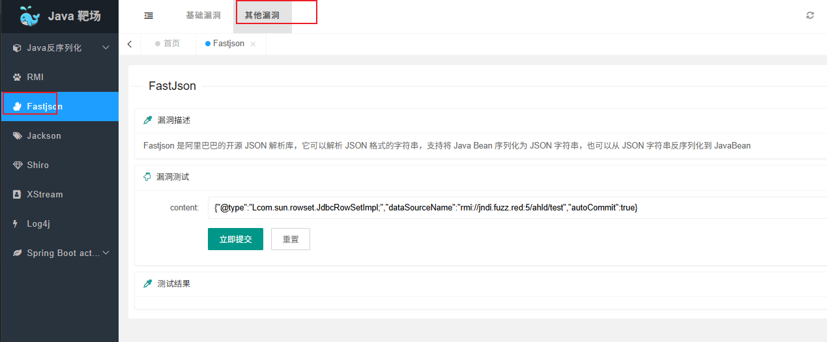Close the Fastjson page tab

pyautogui.click(x=253, y=44)
